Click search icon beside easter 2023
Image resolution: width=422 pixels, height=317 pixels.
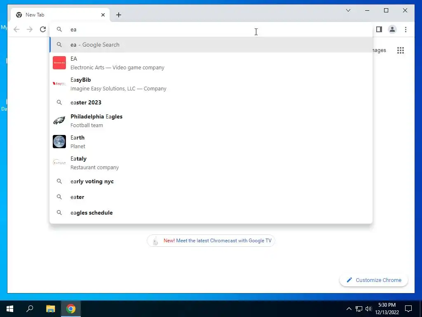[x=59, y=102]
